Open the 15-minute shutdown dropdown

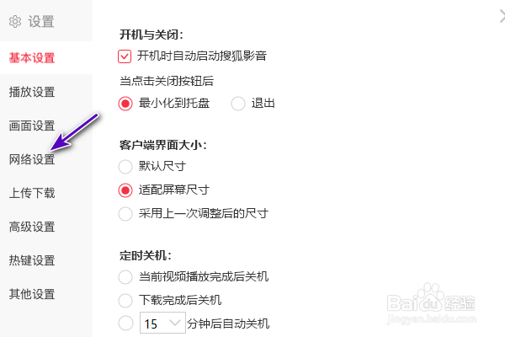coord(163,323)
